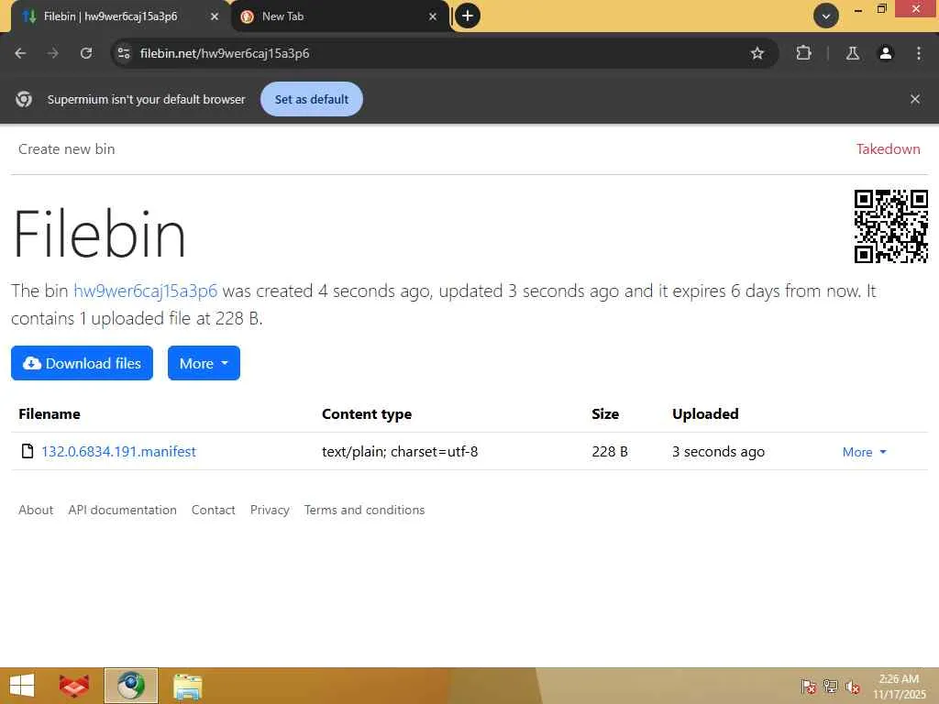Open a new tab with plus button

[x=468, y=16]
